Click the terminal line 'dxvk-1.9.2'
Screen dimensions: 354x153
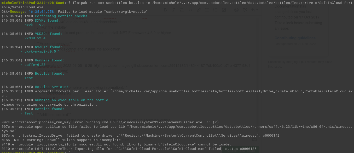[x=35, y=25]
